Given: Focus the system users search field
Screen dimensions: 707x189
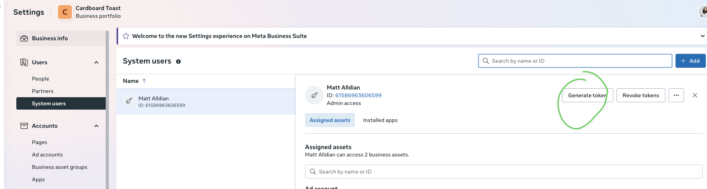Looking at the screenshot, I should (x=575, y=61).
